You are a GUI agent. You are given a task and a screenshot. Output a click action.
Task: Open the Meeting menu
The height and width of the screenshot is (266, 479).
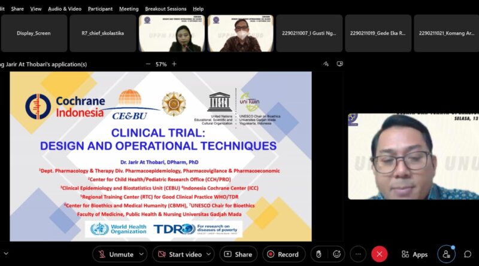pos(129,9)
